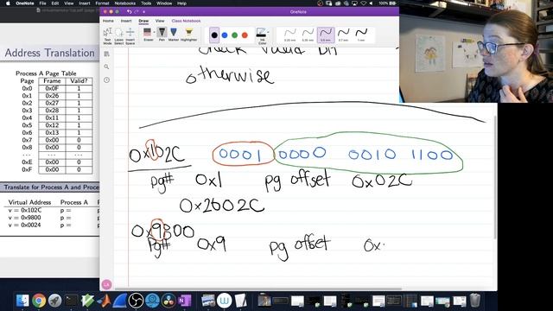Open Wireshark from the Dock

click(x=120, y=301)
